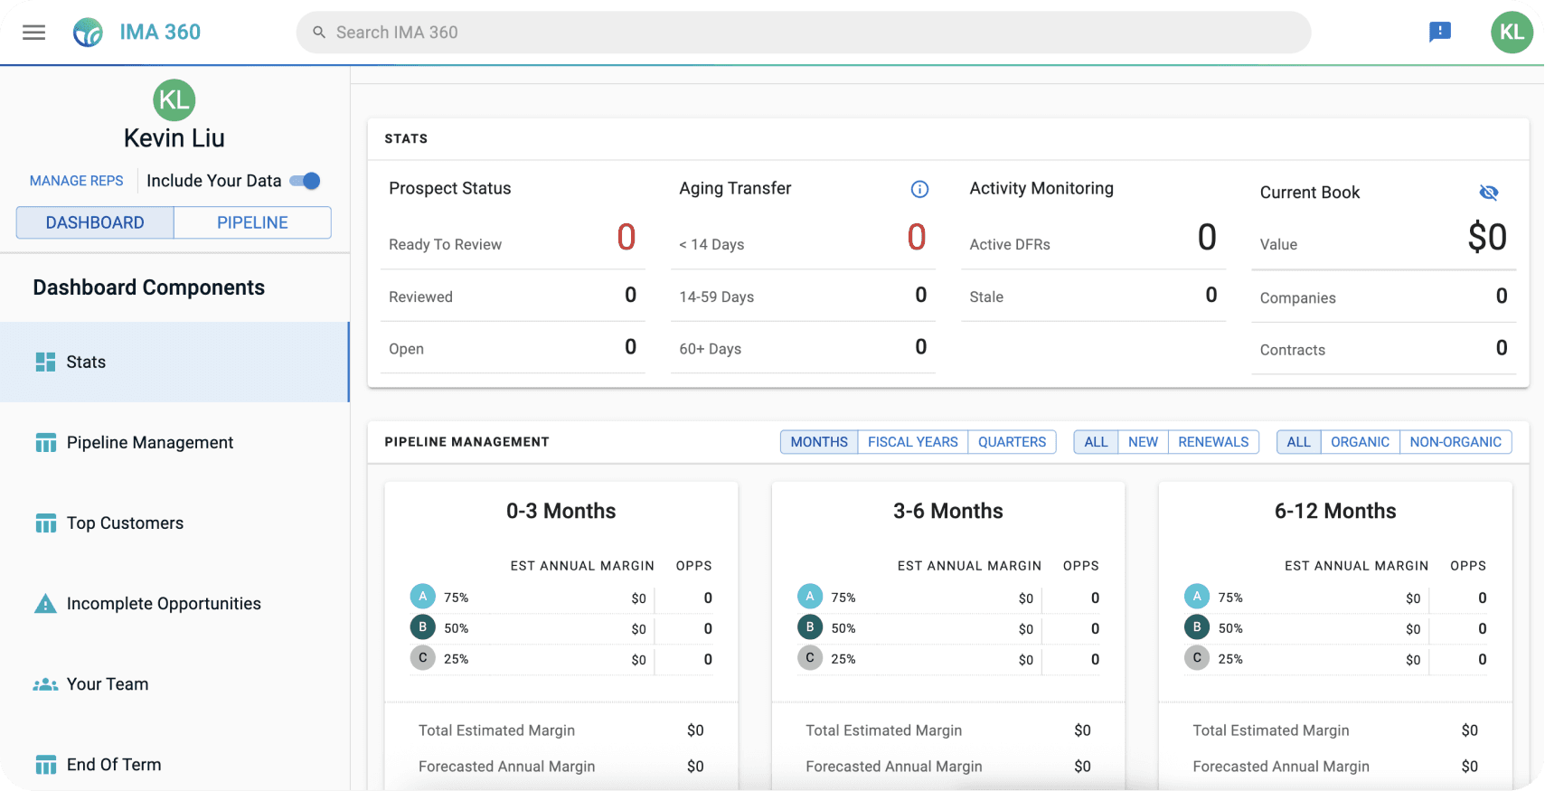
Task: Click the Ready To Review count
Action: pyautogui.click(x=626, y=238)
